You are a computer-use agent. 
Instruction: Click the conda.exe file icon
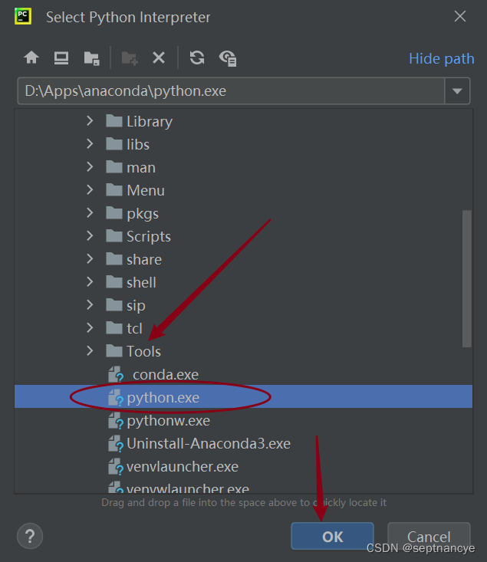pyautogui.click(x=116, y=374)
